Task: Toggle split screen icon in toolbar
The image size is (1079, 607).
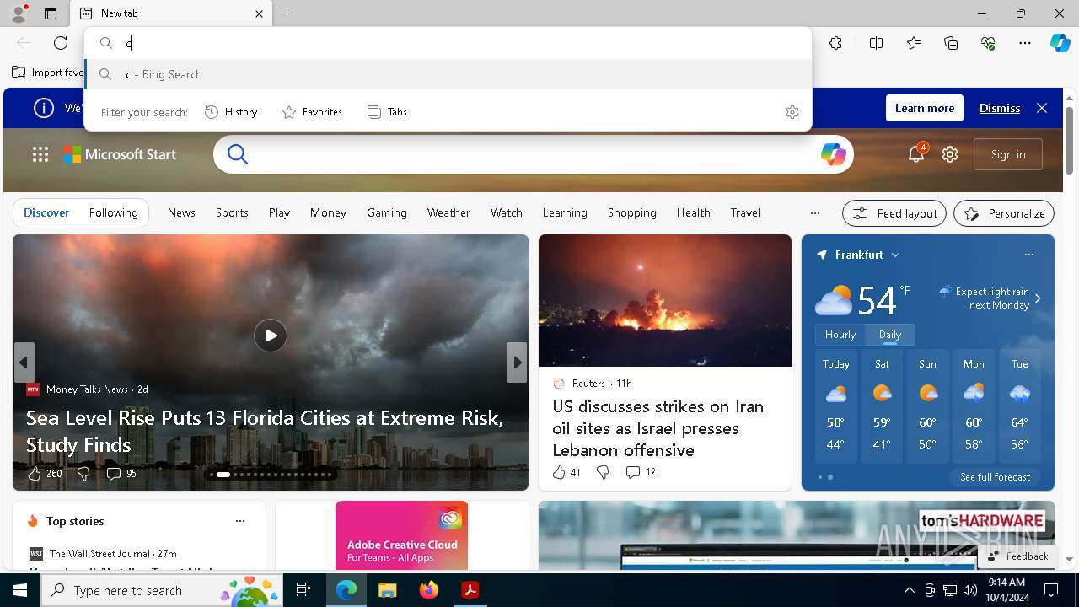Action: 876,43
